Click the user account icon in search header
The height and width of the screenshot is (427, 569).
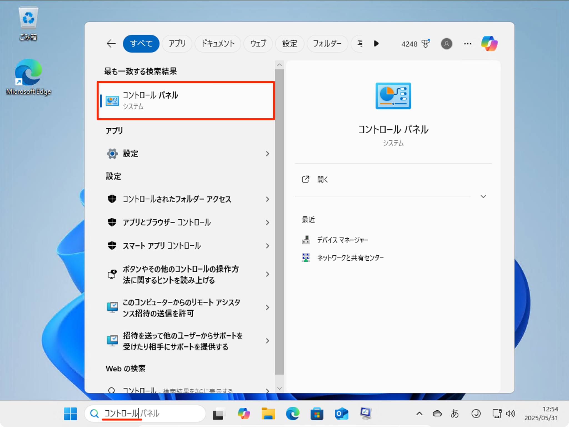point(446,44)
